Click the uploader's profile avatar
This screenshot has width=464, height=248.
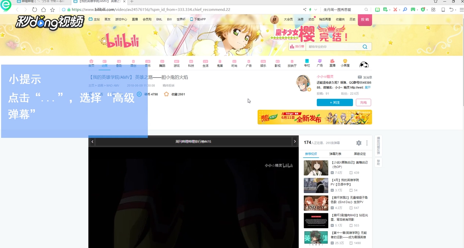[x=303, y=83]
